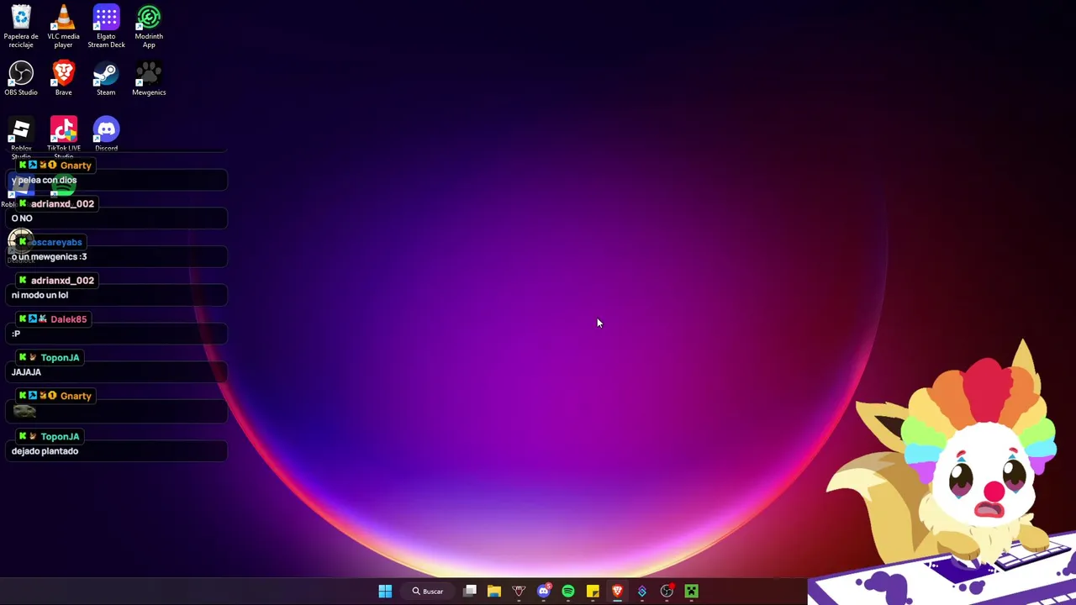Screen dimensions: 1076x605
Task: Open the yellow Sticky Notes taskbar icon
Action: coord(593,592)
